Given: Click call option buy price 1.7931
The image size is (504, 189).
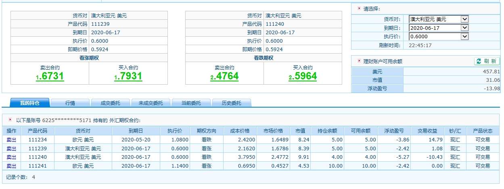Looking at the screenshot, I should [x=128, y=76].
